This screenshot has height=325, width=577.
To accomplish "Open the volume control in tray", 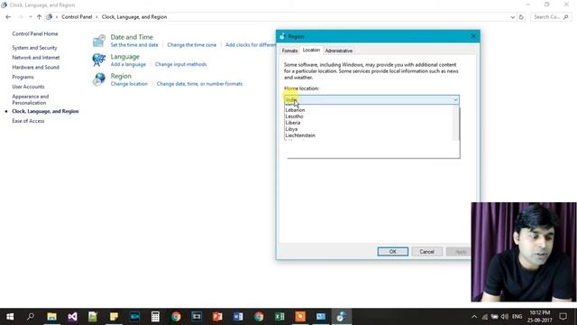I will click(x=505, y=317).
